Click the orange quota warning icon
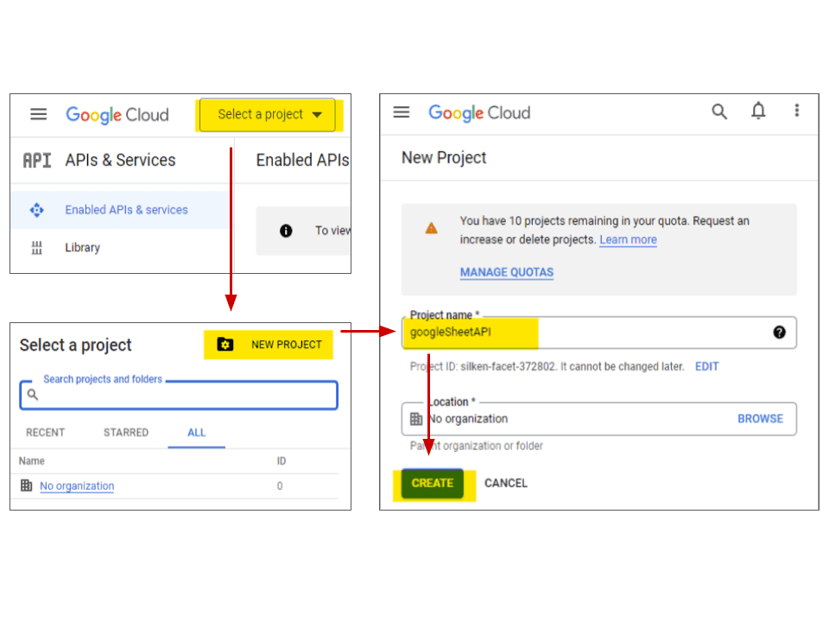Image resolution: width=829 pixels, height=622 pixels. point(432,228)
